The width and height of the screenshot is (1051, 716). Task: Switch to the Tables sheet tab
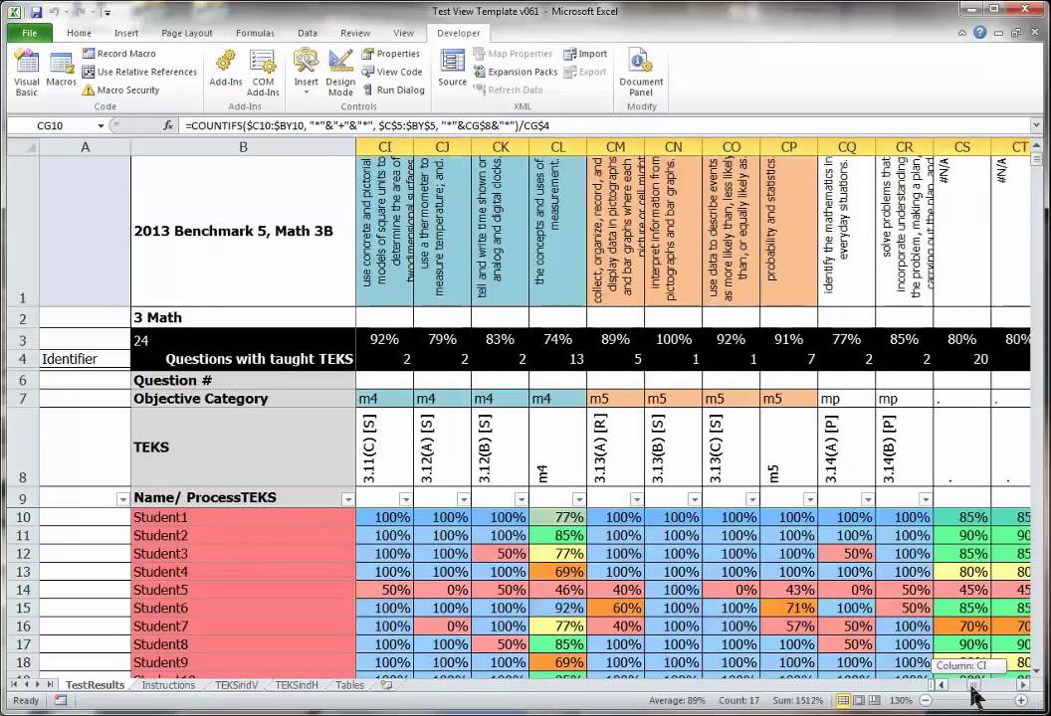click(350, 685)
